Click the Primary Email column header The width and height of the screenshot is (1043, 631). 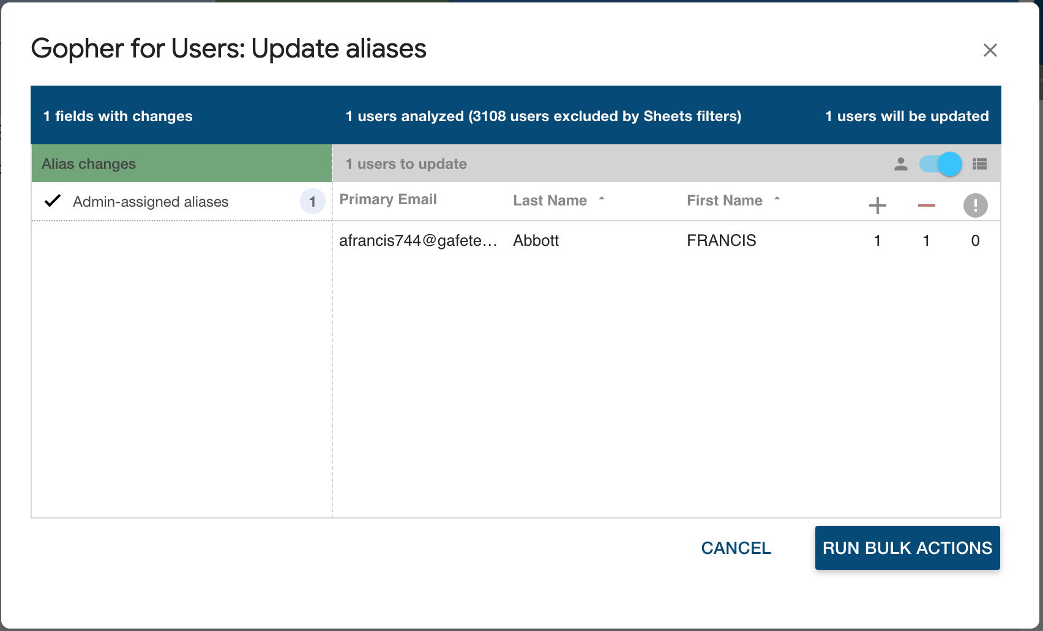click(388, 200)
